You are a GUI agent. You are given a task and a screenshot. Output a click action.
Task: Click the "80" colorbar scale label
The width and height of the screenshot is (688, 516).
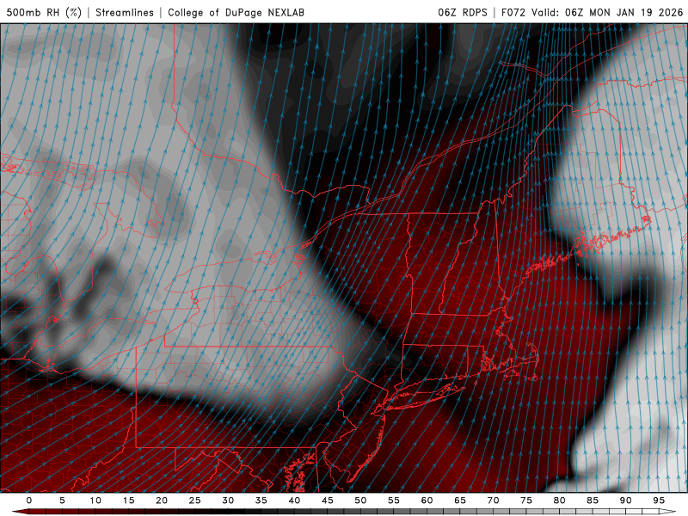[x=560, y=501]
